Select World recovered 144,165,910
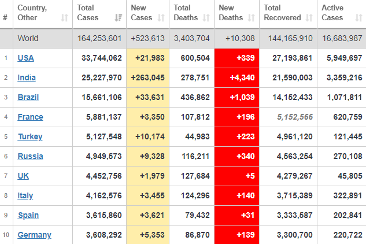The width and height of the screenshot is (366, 244). point(290,38)
